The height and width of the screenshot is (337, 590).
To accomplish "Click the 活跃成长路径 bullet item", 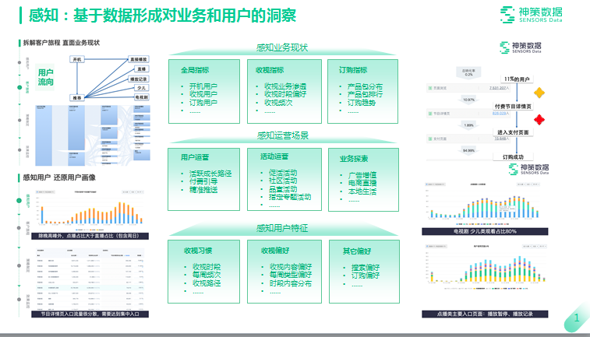I will click(x=210, y=174).
